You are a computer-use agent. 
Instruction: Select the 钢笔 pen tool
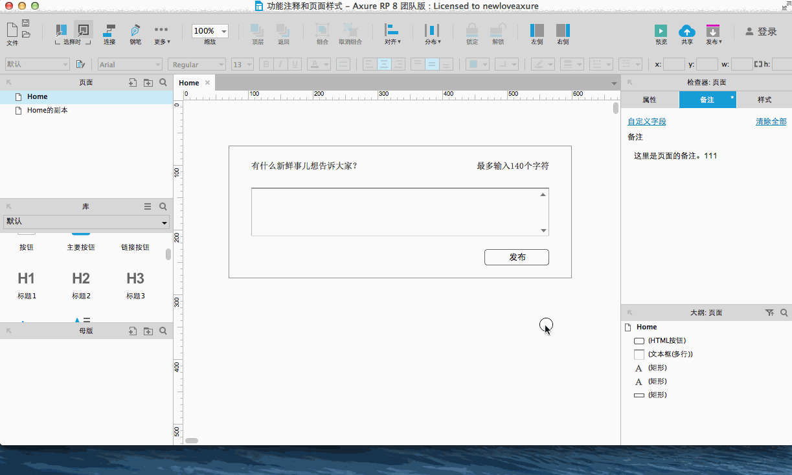click(x=135, y=34)
